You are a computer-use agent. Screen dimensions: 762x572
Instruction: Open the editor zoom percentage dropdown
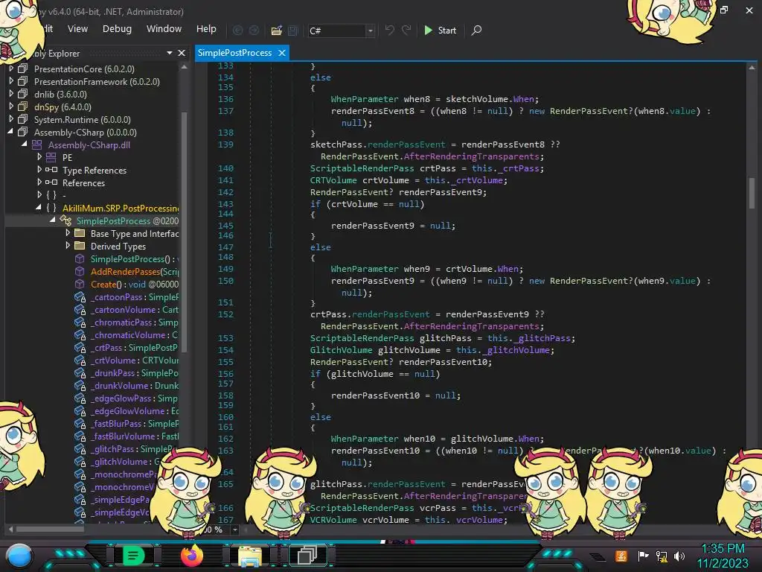click(x=234, y=530)
